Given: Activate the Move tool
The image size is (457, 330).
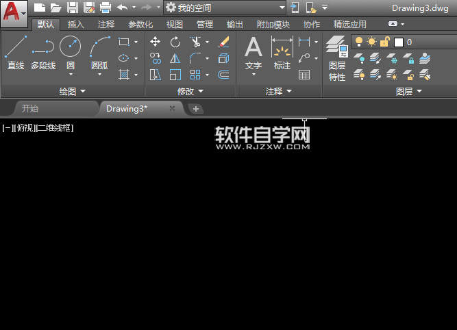Looking at the screenshot, I should click(x=155, y=42).
